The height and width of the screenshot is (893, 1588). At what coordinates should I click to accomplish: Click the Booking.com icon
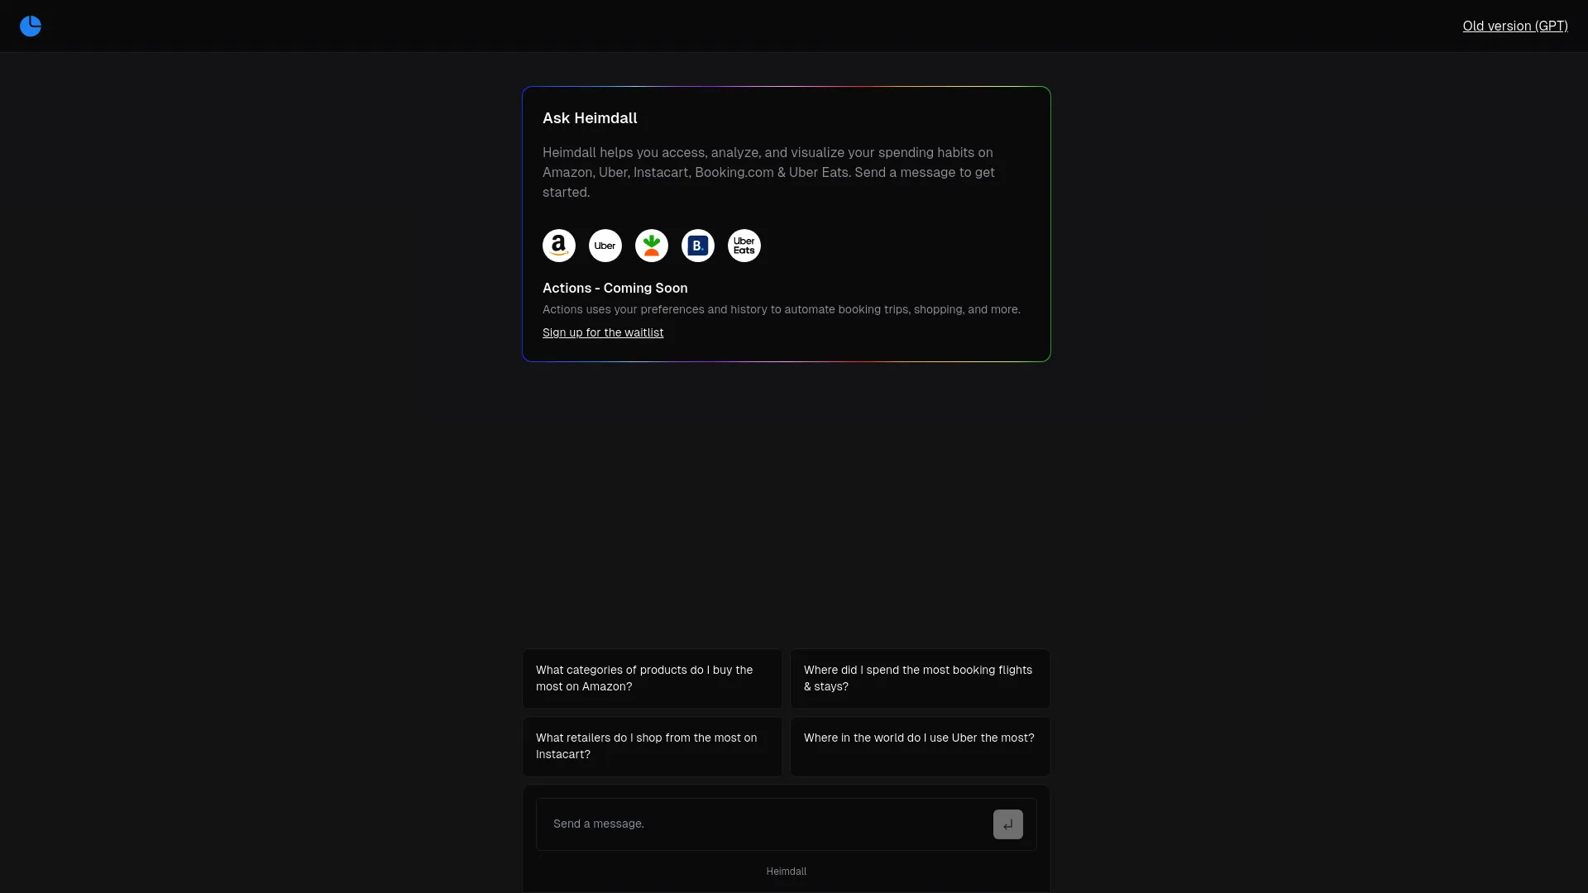698,244
